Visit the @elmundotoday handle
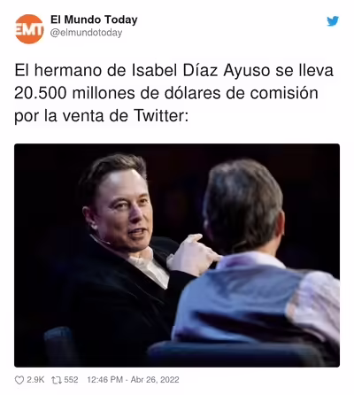Image resolution: width=354 pixels, height=395 pixels. coord(86,33)
